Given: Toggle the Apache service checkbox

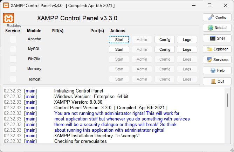Looking at the screenshot, I should [13, 40].
